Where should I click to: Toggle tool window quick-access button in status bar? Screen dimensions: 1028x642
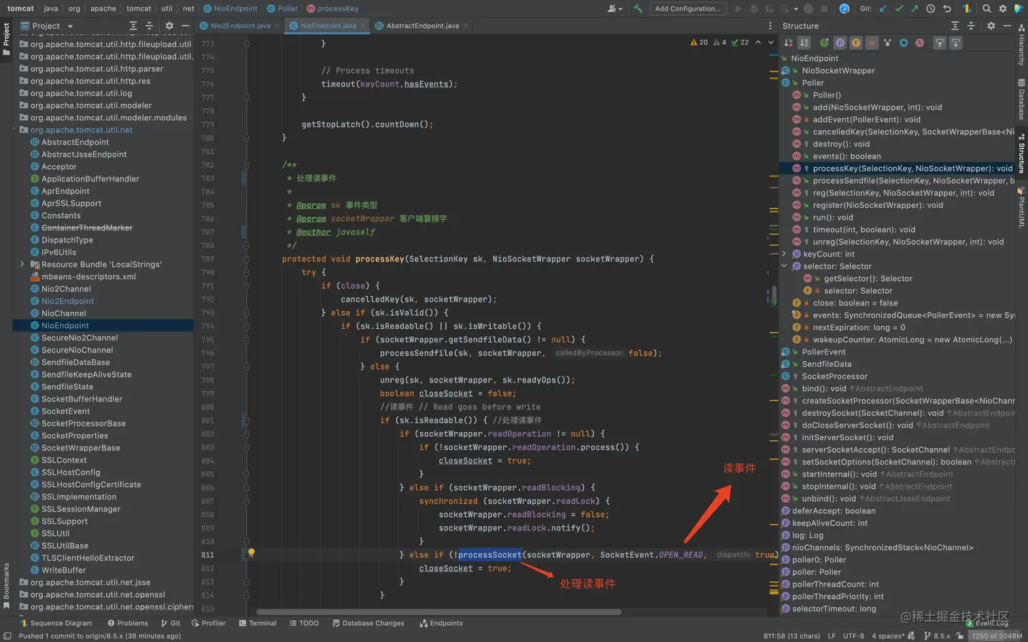(7, 636)
